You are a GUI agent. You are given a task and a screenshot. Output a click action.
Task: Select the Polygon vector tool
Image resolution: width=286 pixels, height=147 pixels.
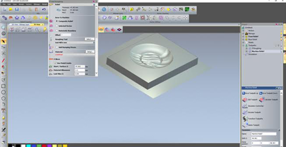[4, 99]
